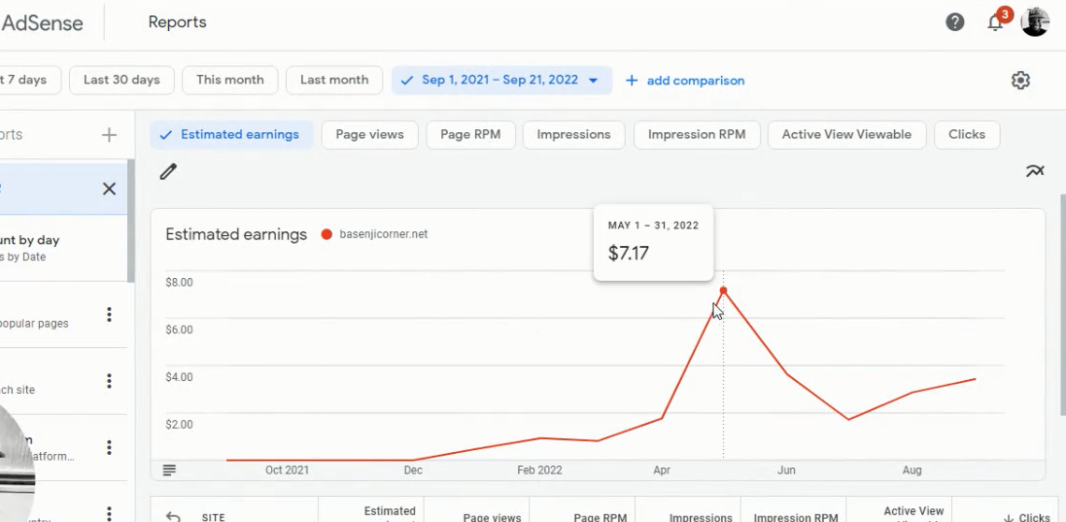Open three-dot menu for the site report

[x=109, y=381]
